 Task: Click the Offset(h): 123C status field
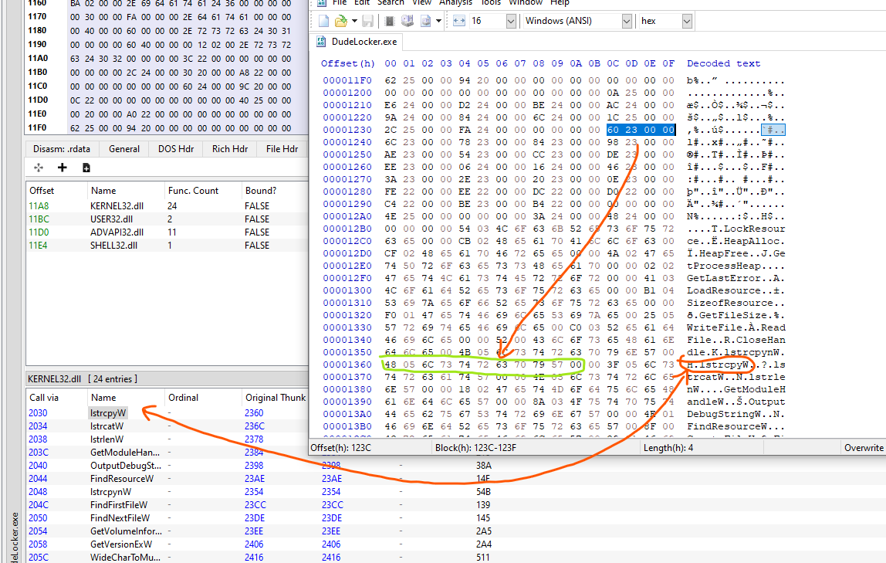point(340,448)
